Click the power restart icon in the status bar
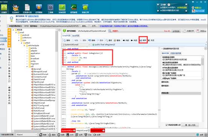 pyautogui.click(x=50, y=135)
